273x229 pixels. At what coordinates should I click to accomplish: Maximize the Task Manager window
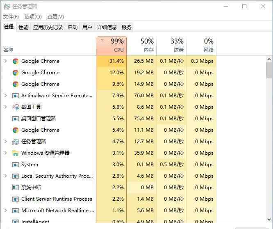point(244,6)
